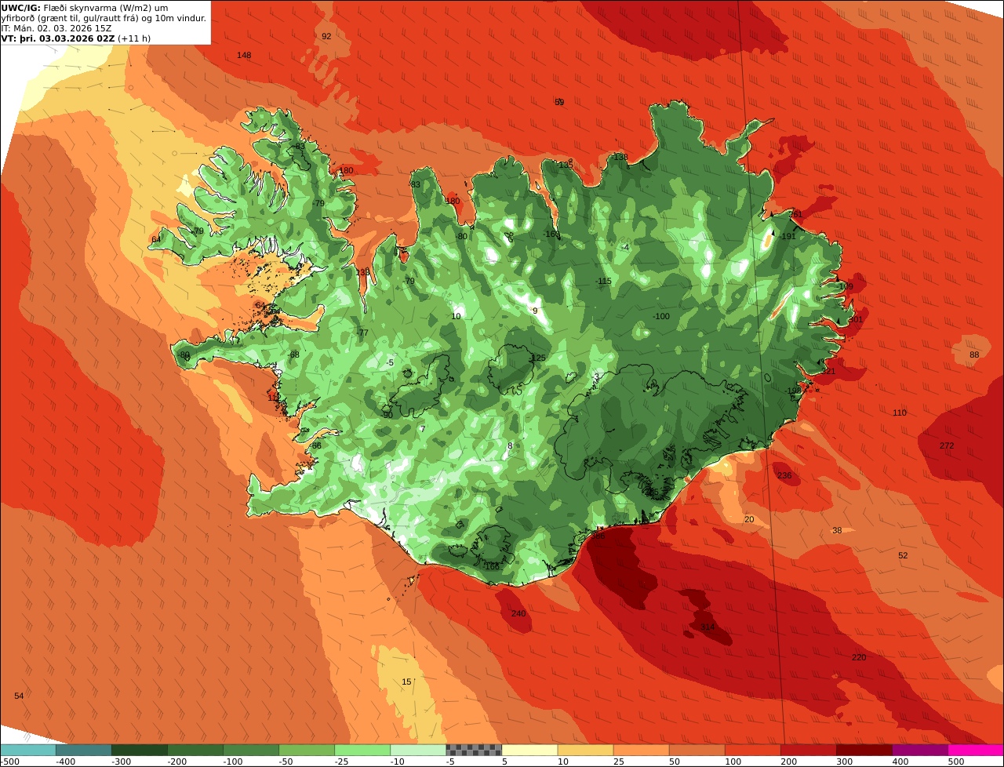Click the '-68' value on the map
Screen dimensions: 1004x767
click(x=294, y=354)
